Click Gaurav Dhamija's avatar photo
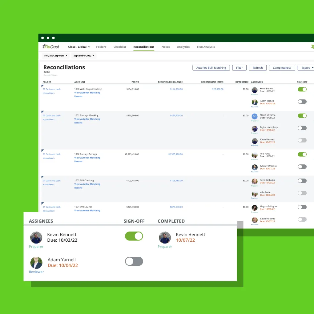Viewport: 314px width, 314px height. [x=255, y=167]
